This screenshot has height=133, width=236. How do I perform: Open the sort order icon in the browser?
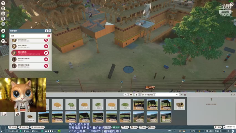(x=182, y=95)
